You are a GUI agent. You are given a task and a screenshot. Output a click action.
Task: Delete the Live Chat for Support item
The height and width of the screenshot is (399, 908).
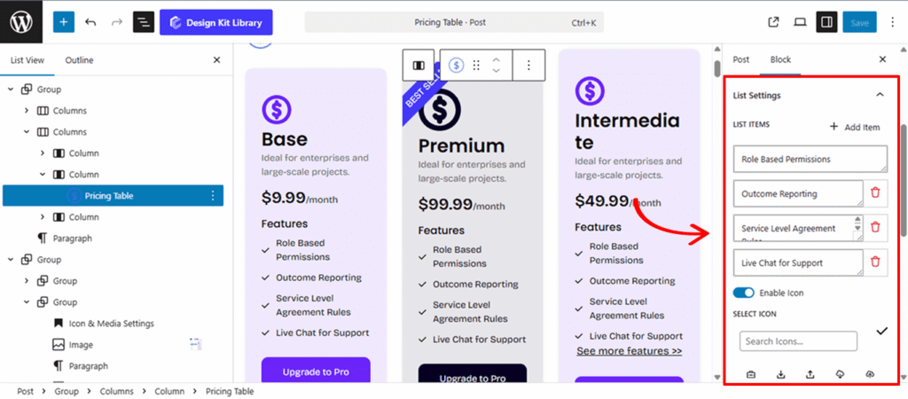pos(875,261)
